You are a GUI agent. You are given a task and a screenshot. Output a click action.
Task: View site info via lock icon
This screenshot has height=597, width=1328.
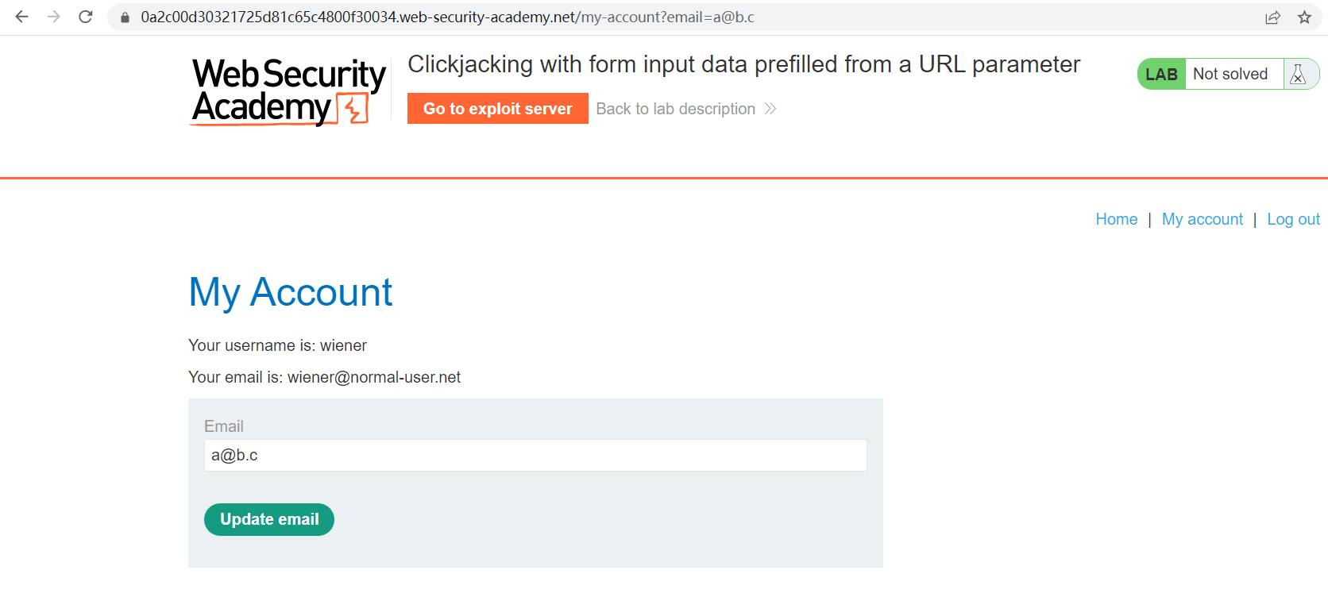[x=125, y=17]
